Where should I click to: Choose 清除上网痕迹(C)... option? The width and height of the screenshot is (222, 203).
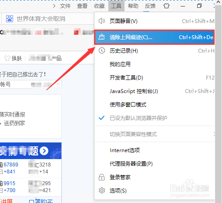tap(155, 37)
